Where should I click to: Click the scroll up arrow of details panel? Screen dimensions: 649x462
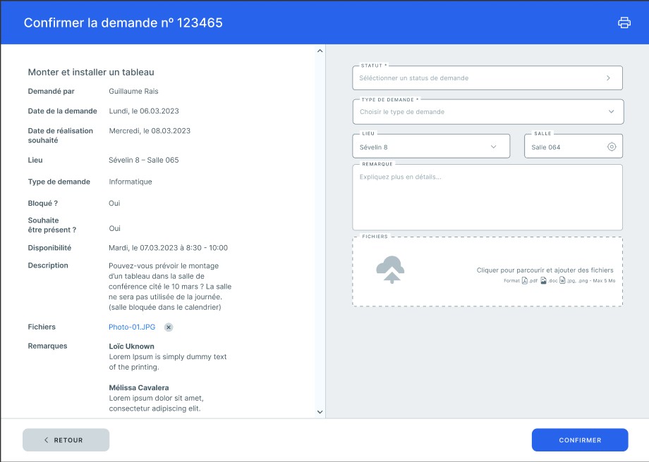[x=320, y=51]
